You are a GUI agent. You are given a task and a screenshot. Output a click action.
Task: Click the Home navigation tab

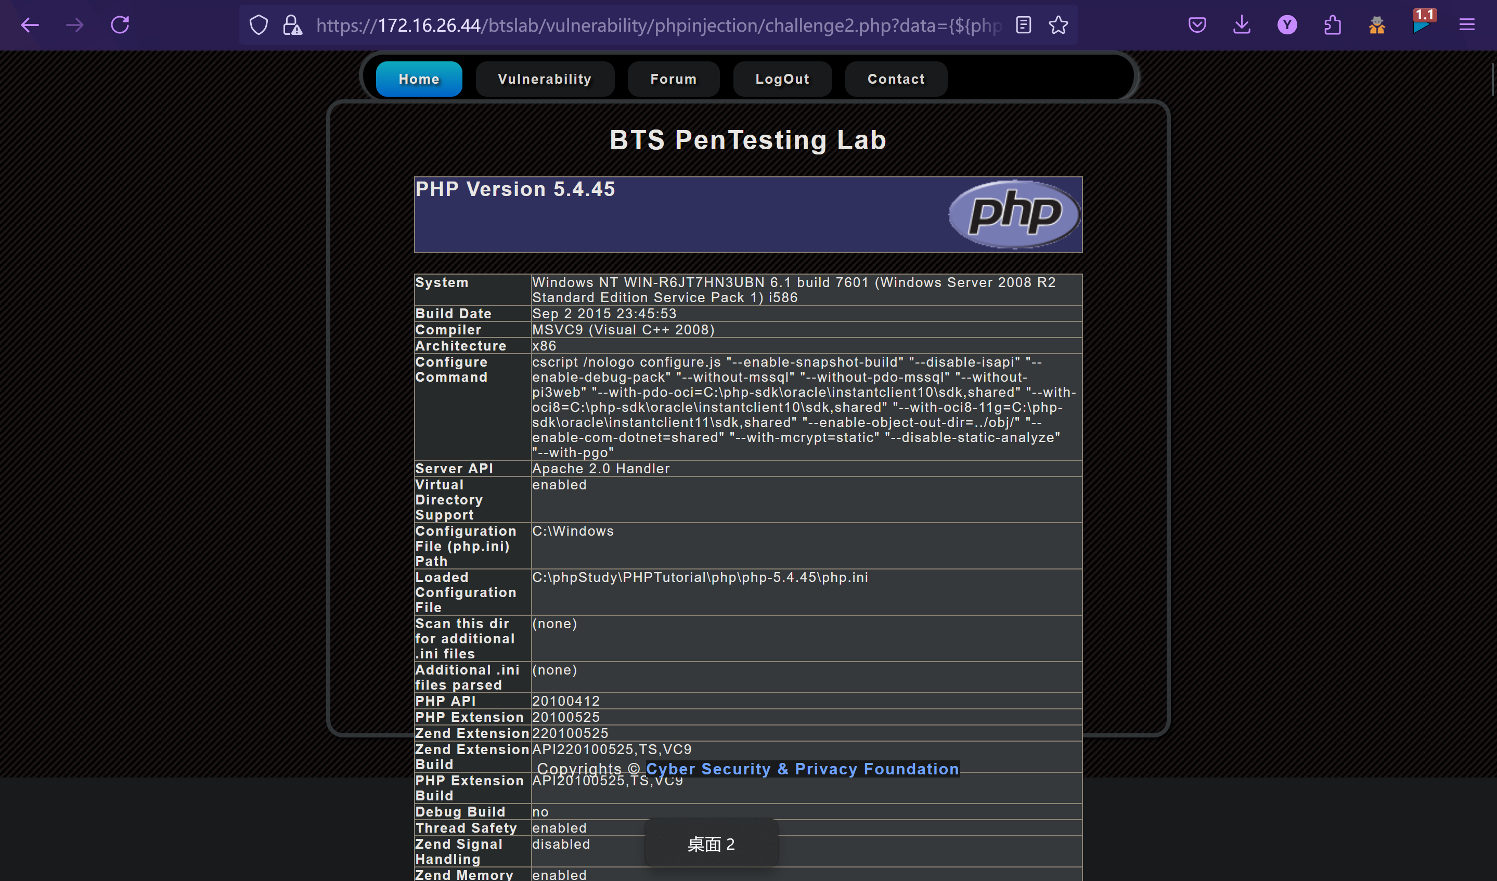click(419, 79)
